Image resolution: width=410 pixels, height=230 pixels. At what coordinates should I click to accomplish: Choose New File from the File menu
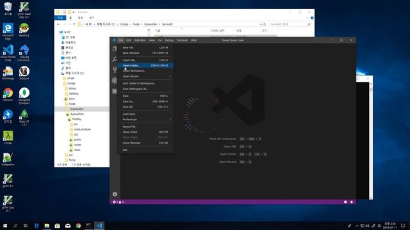[x=145, y=47]
